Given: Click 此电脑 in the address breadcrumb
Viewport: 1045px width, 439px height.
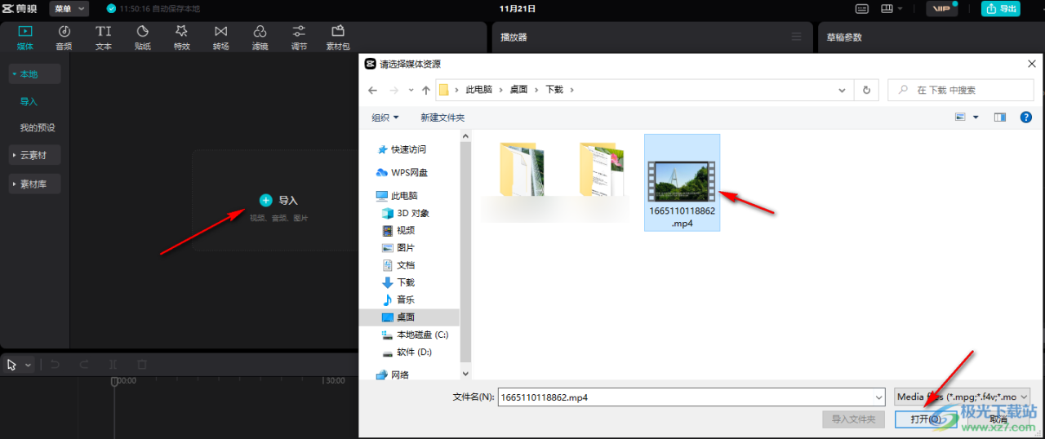Looking at the screenshot, I should (478, 90).
